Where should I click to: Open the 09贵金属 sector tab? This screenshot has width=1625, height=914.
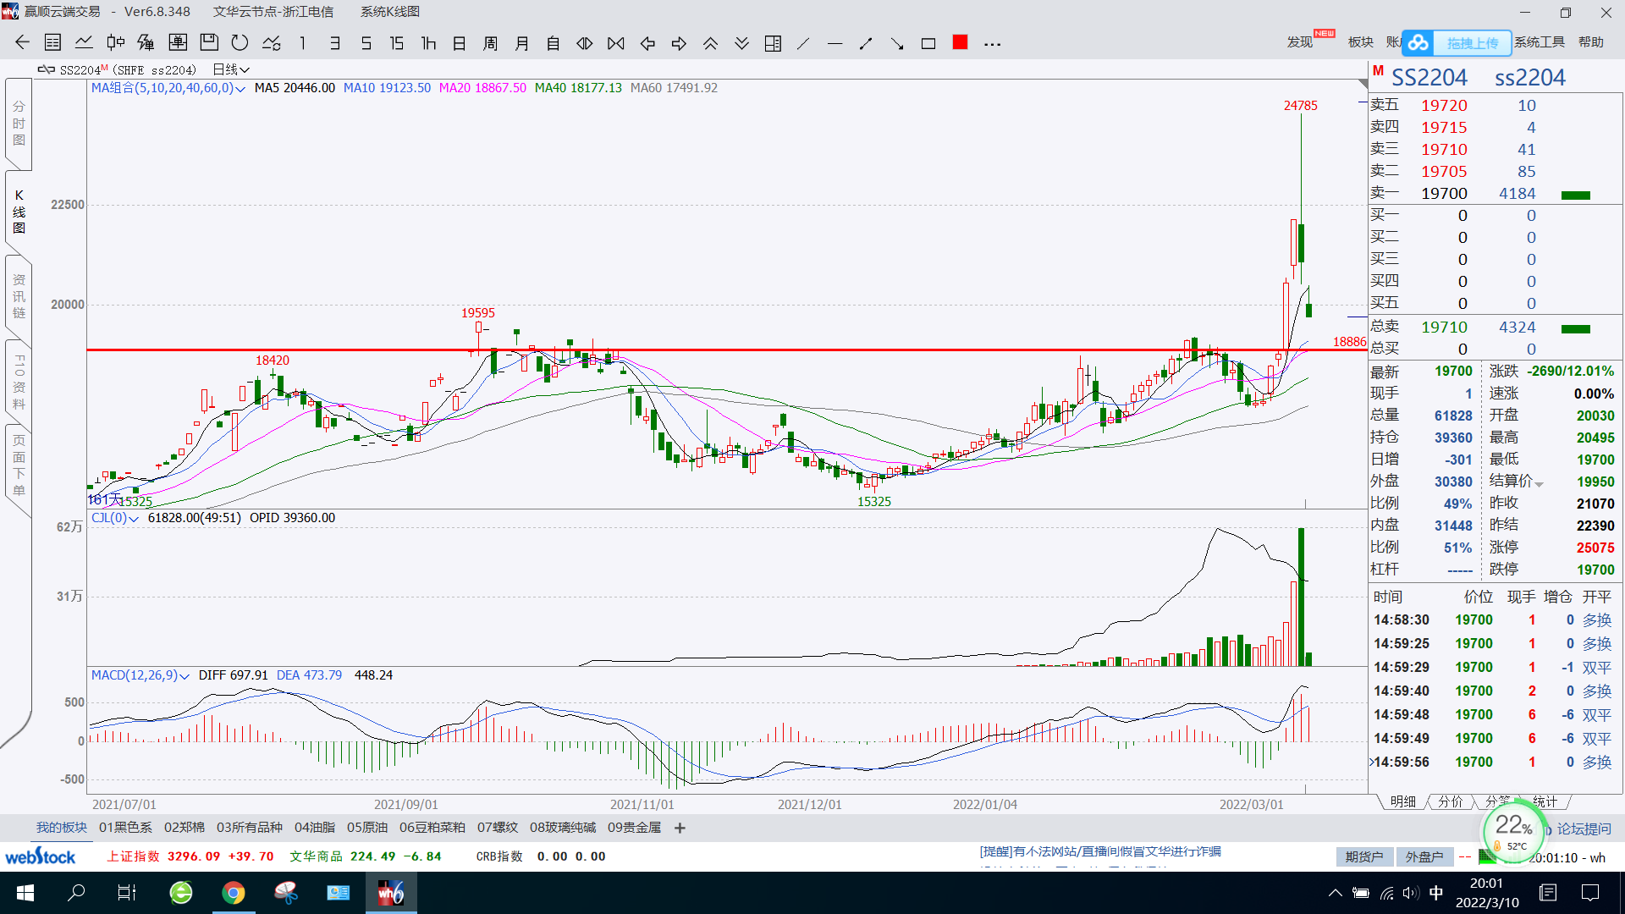(634, 828)
